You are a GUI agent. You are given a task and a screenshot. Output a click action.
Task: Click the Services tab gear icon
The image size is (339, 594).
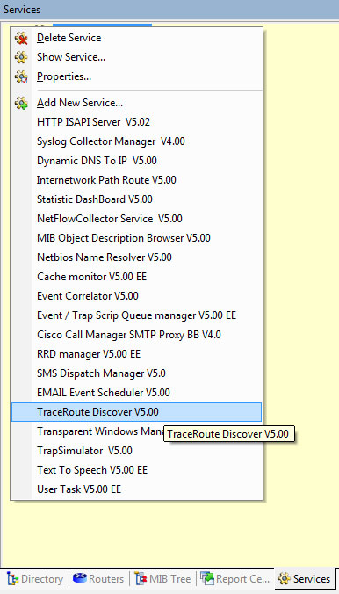(x=284, y=579)
